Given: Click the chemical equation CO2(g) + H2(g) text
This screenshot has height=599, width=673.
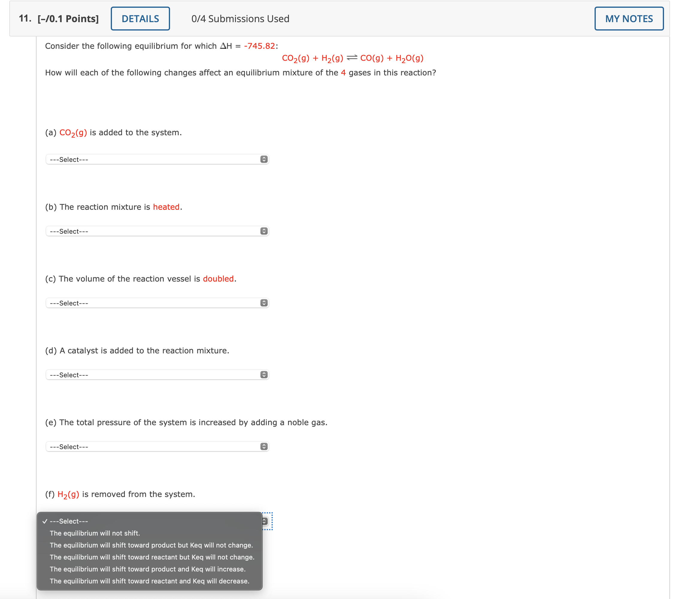Looking at the screenshot, I should coord(353,58).
